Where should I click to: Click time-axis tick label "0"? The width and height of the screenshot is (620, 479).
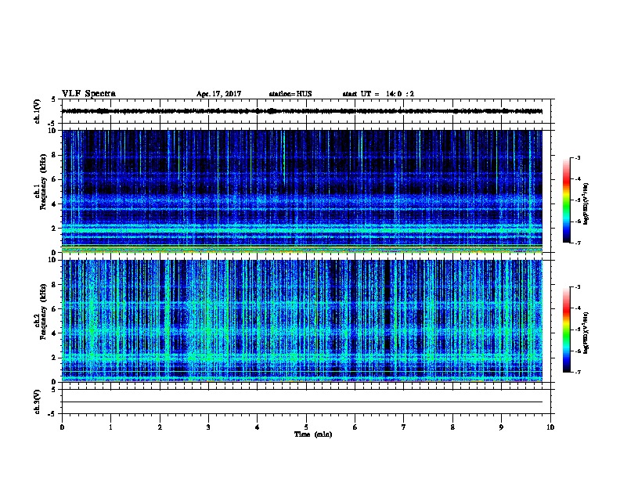[x=62, y=427]
